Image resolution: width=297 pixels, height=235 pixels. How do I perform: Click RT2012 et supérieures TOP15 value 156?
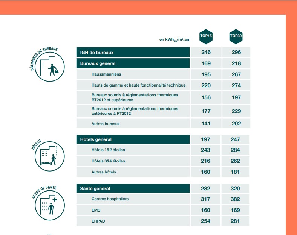[x=206, y=97]
